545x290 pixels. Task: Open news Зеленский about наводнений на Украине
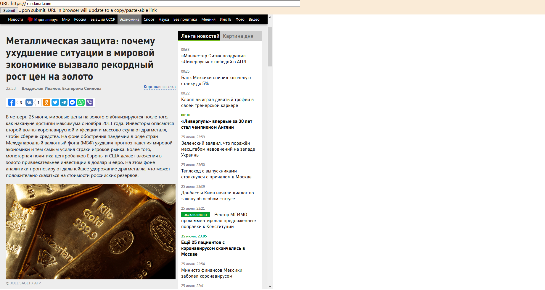[218, 149]
